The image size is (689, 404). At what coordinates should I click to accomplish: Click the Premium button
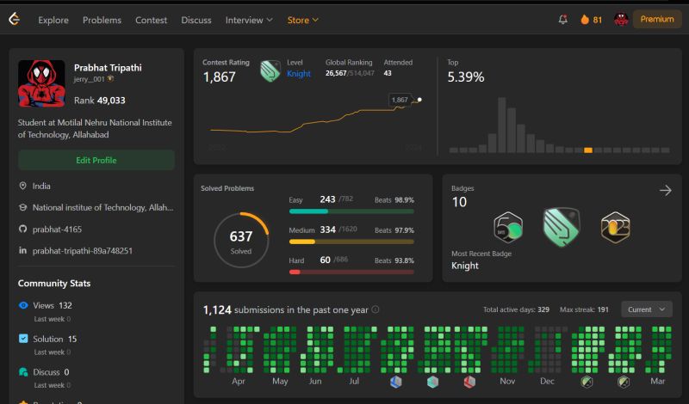657,19
